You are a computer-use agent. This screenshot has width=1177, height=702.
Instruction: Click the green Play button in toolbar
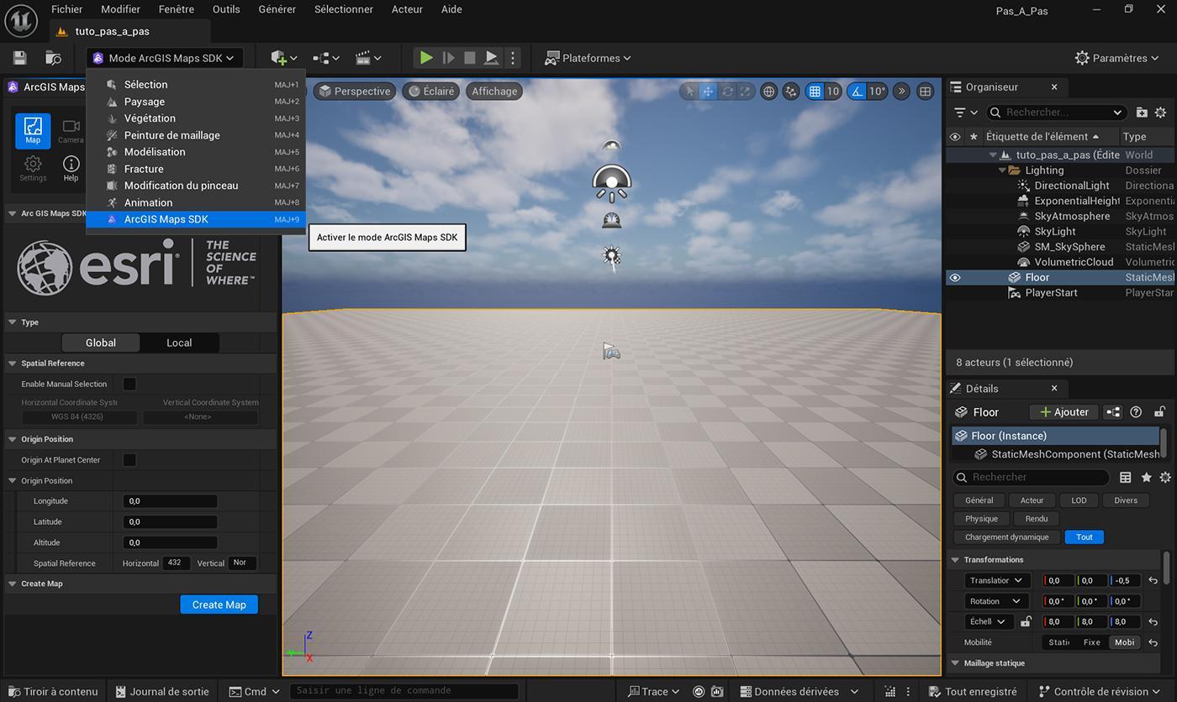tap(426, 58)
